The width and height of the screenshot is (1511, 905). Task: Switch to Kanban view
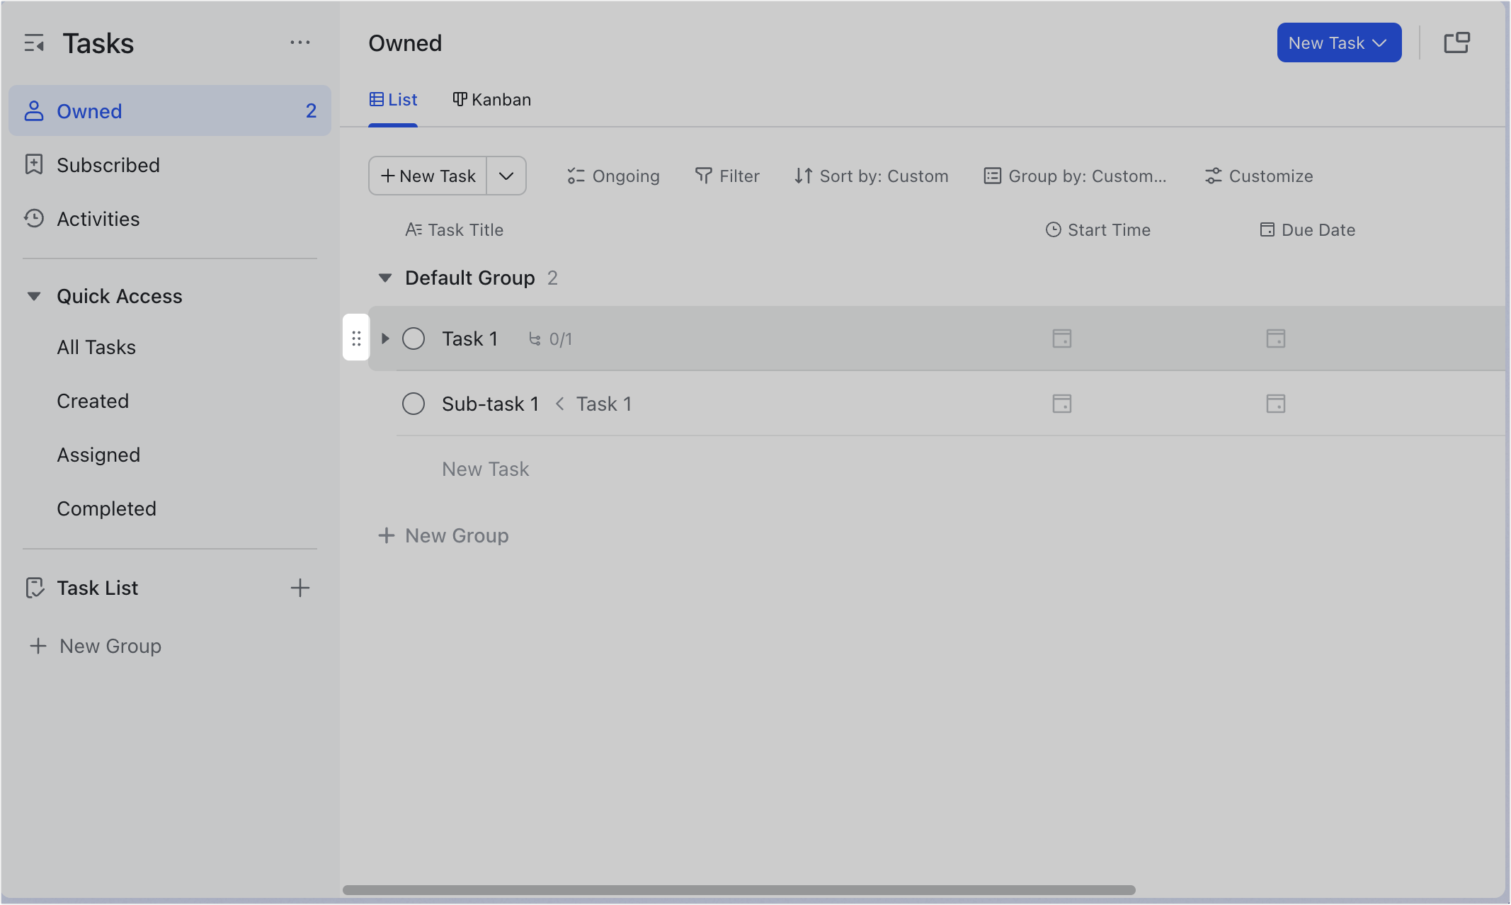(x=492, y=100)
